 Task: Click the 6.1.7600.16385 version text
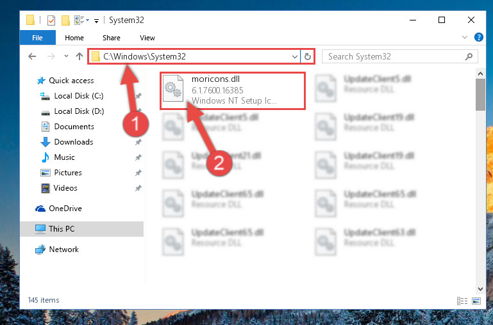(x=217, y=90)
